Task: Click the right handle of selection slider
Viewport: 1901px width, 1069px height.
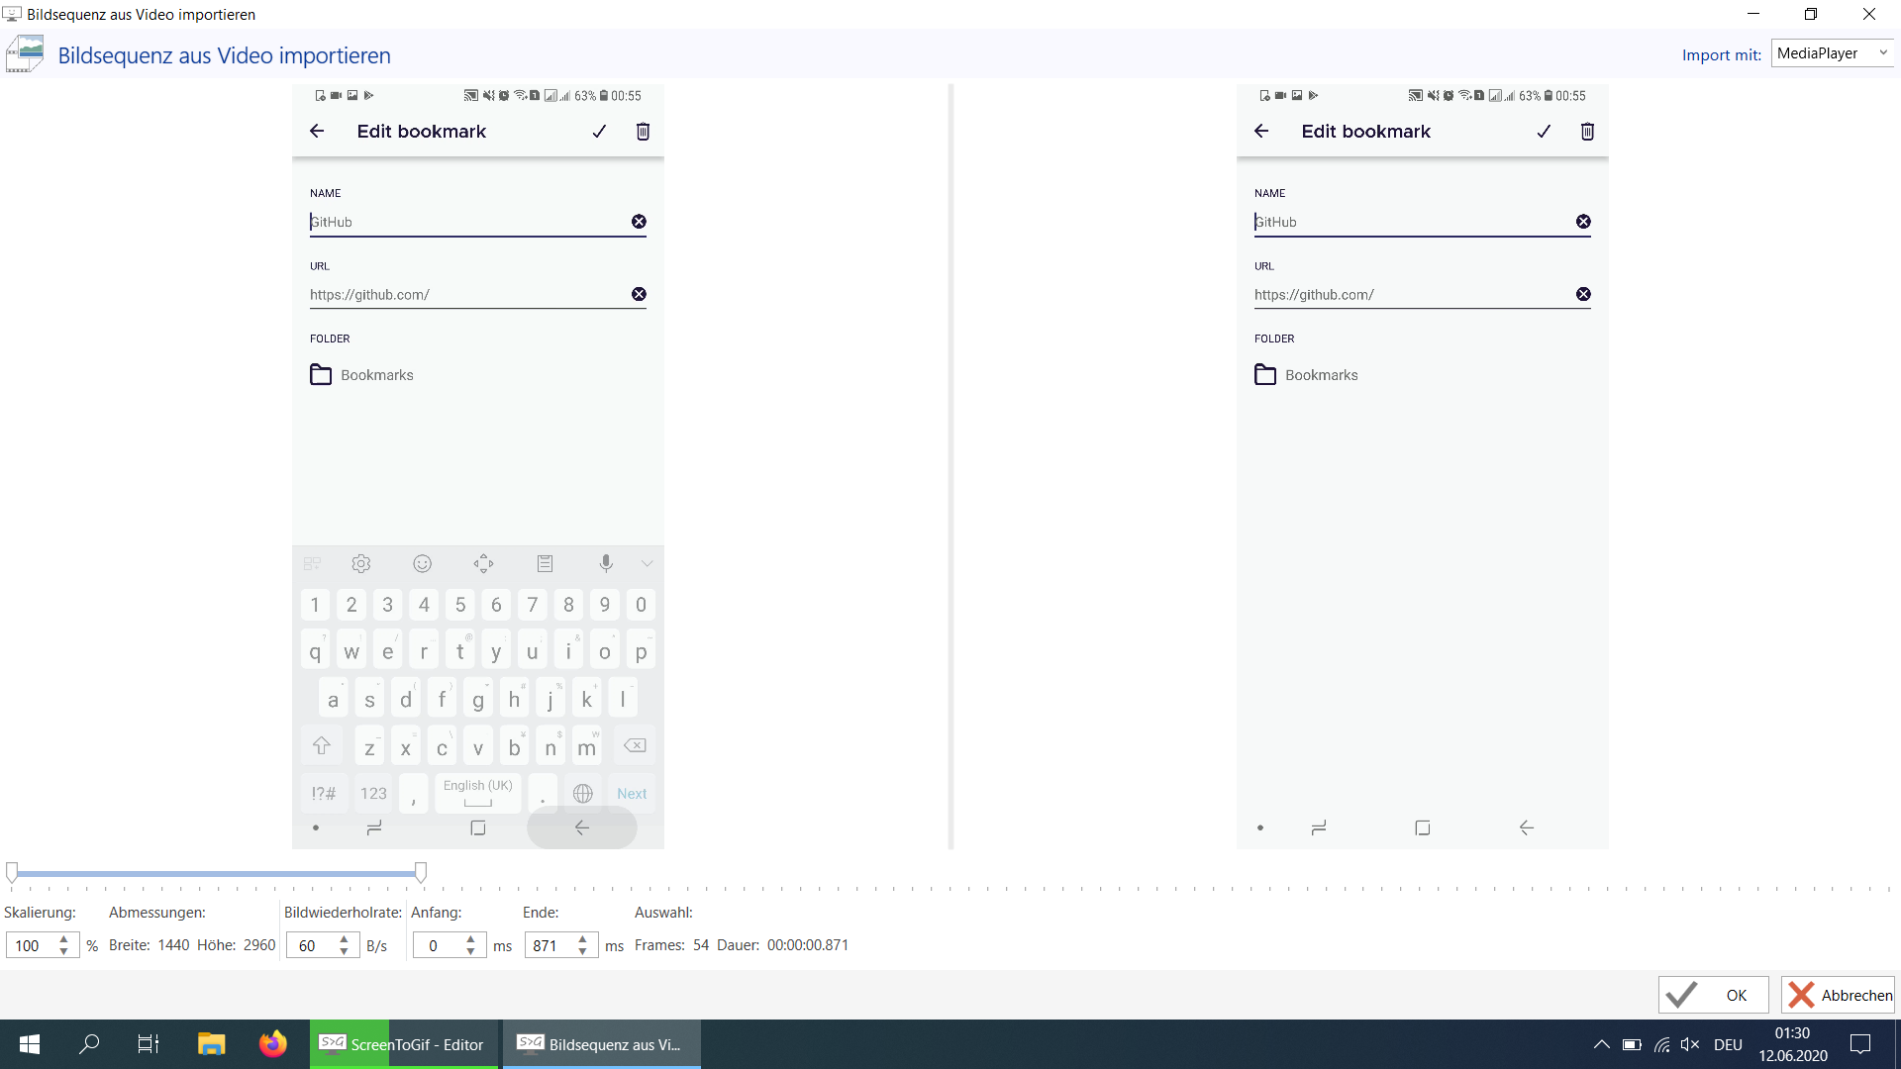Action: coord(421,872)
